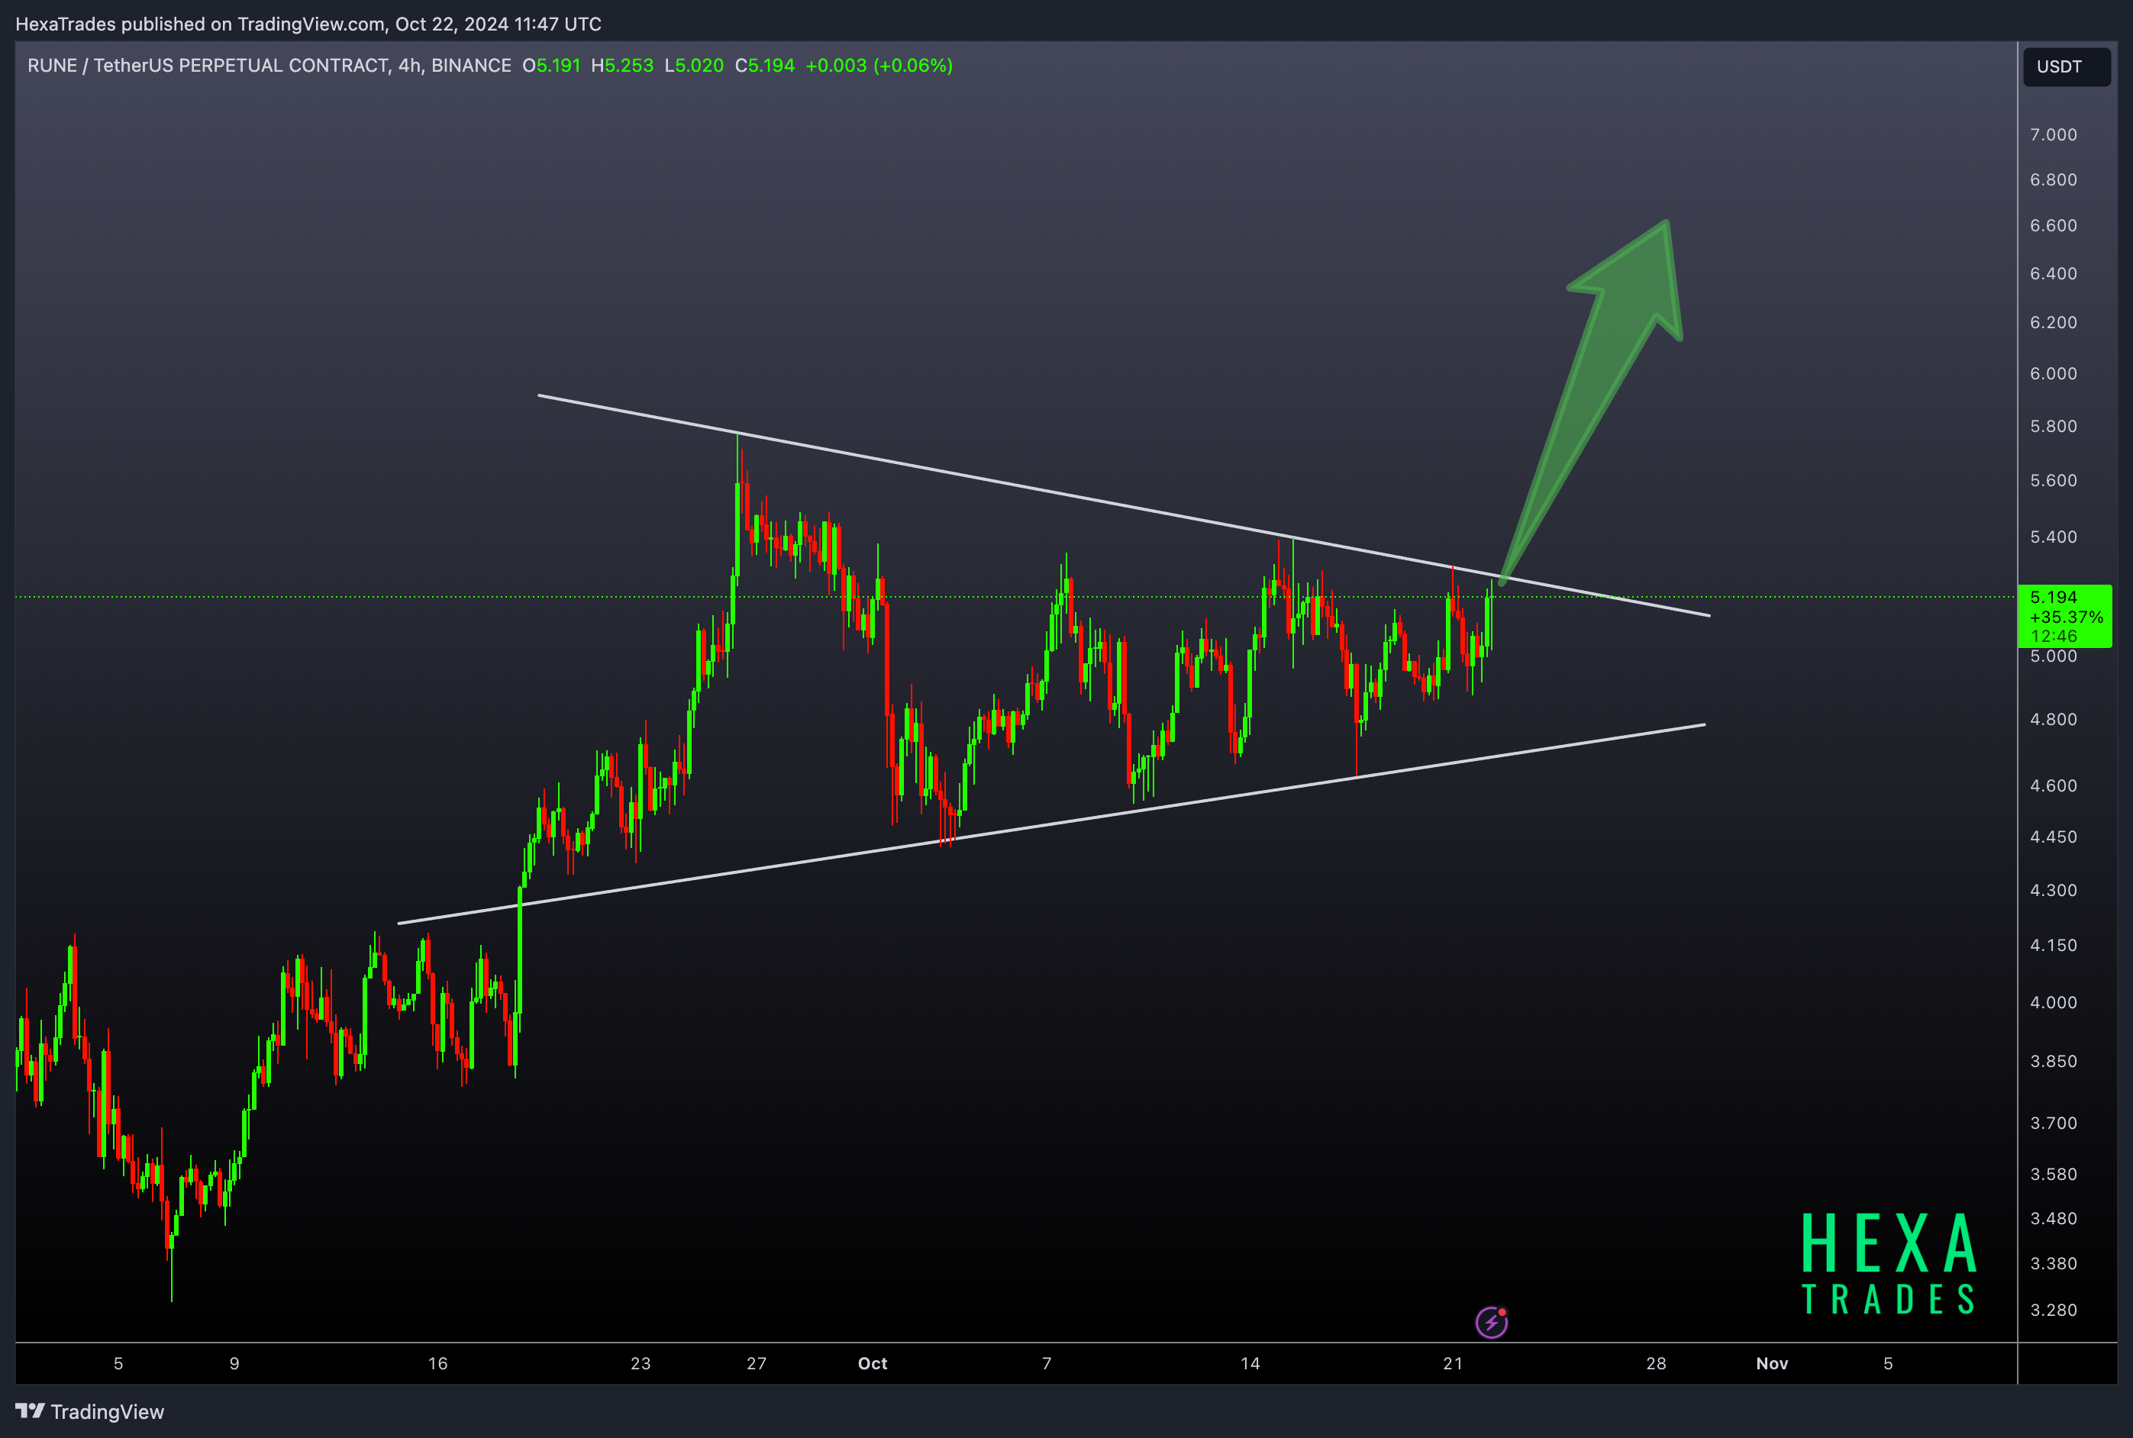Click the 7.000 price axis label
Screen dimensions: 2133x1438
click(x=2053, y=135)
